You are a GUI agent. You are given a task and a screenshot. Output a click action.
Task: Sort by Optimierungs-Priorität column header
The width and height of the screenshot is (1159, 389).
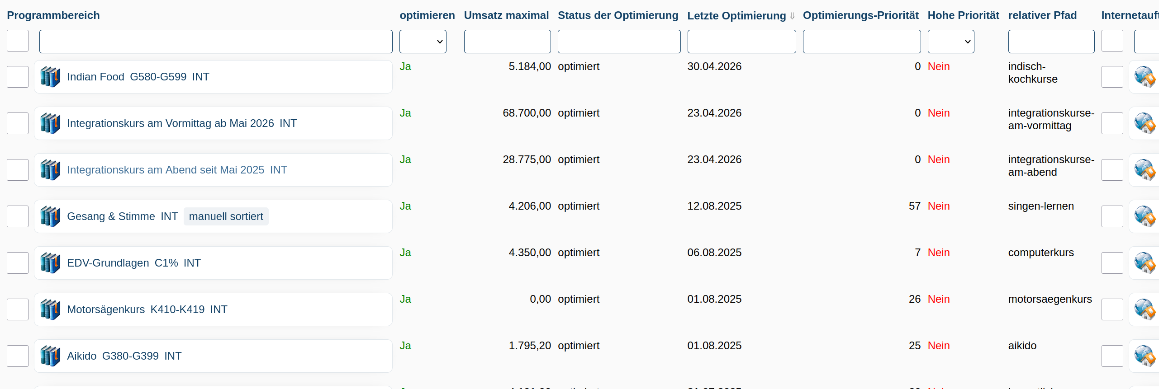coord(860,15)
